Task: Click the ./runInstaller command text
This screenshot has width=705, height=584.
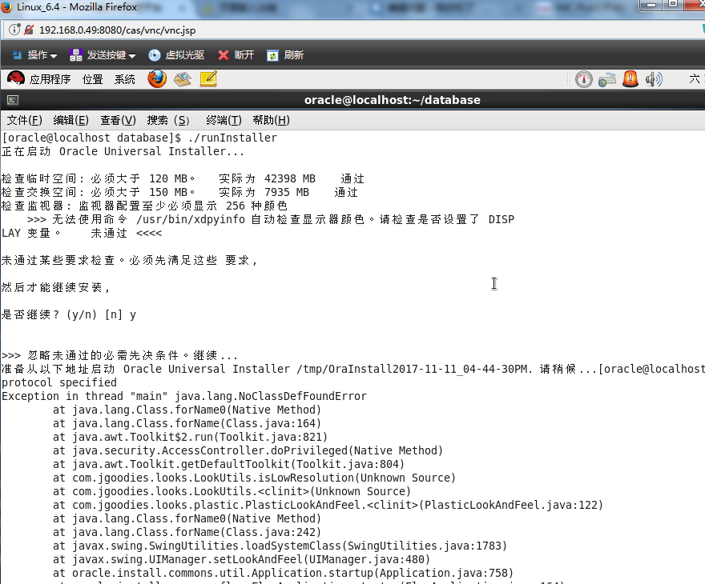Action: pyautogui.click(x=232, y=138)
